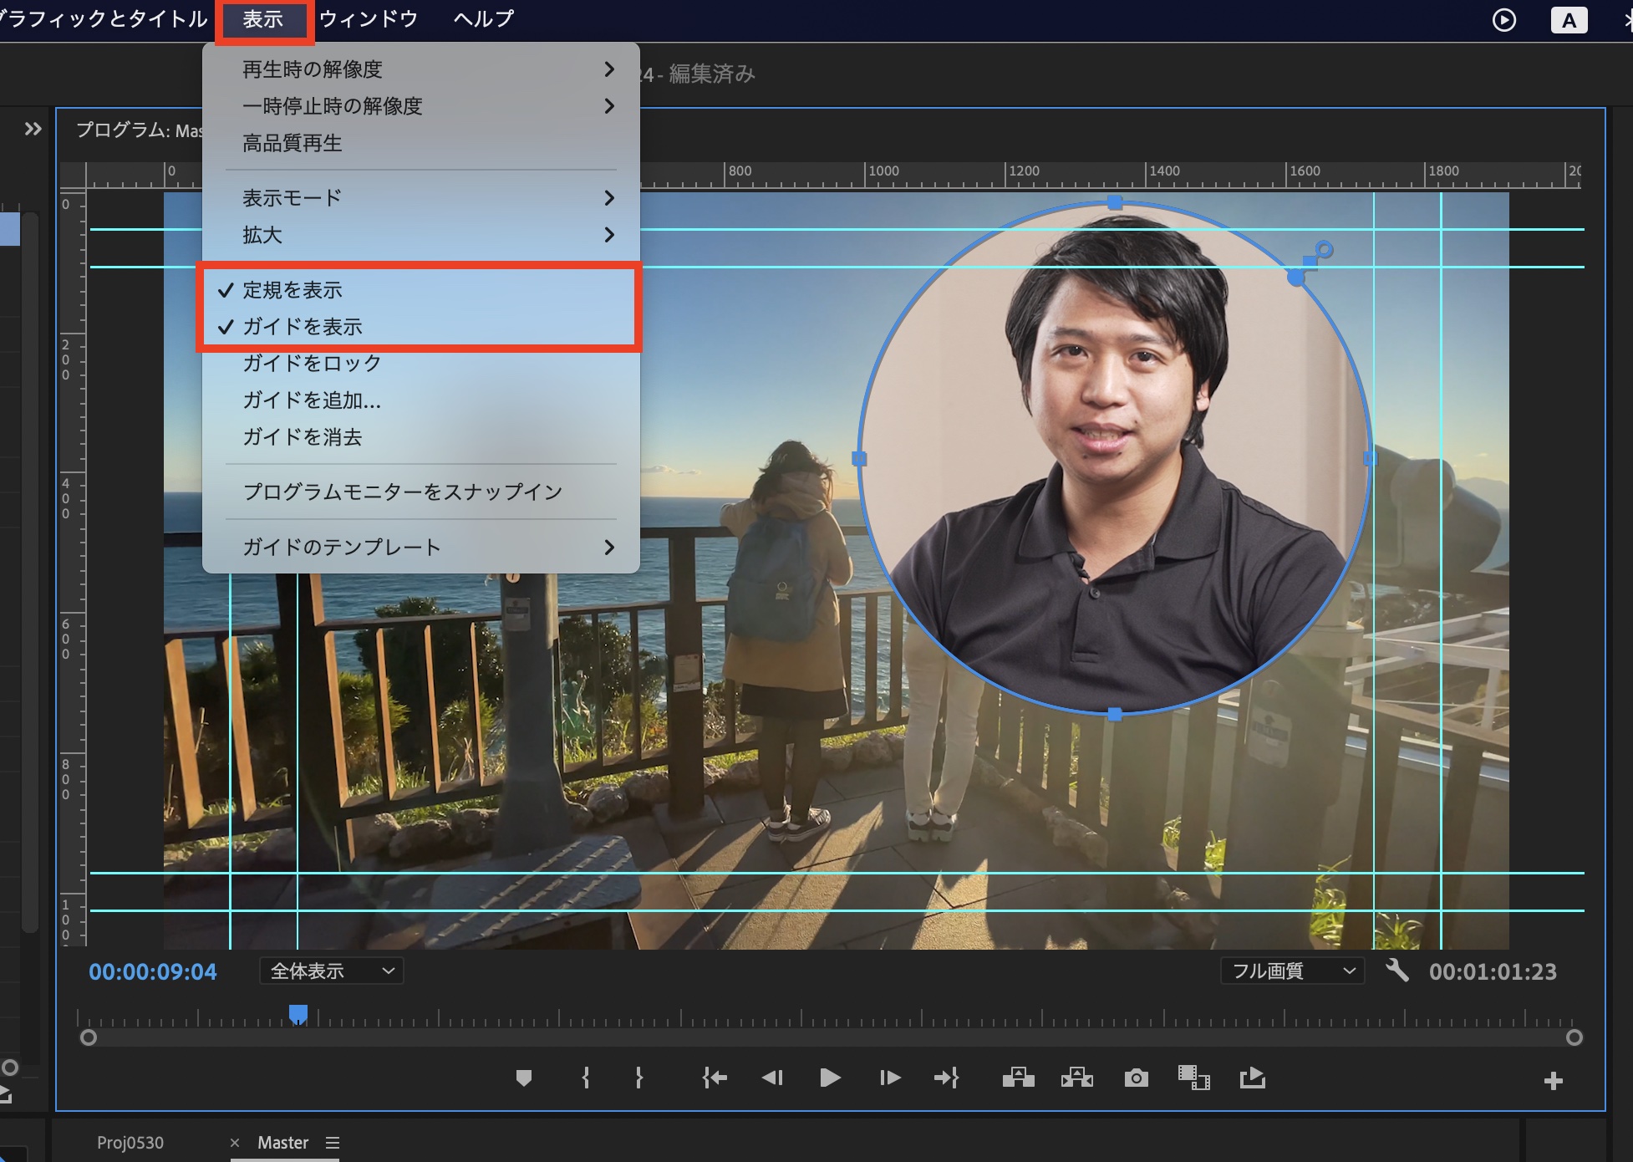The height and width of the screenshot is (1162, 1633).
Task: Uncheck 定規を表示 menu item
Action: (x=293, y=290)
